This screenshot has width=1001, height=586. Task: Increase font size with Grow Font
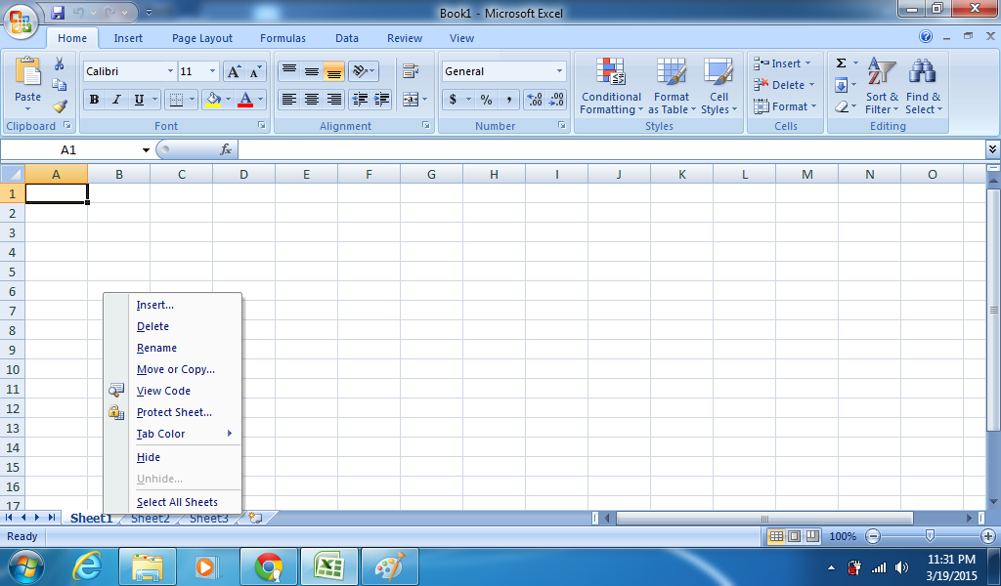[234, 71]
